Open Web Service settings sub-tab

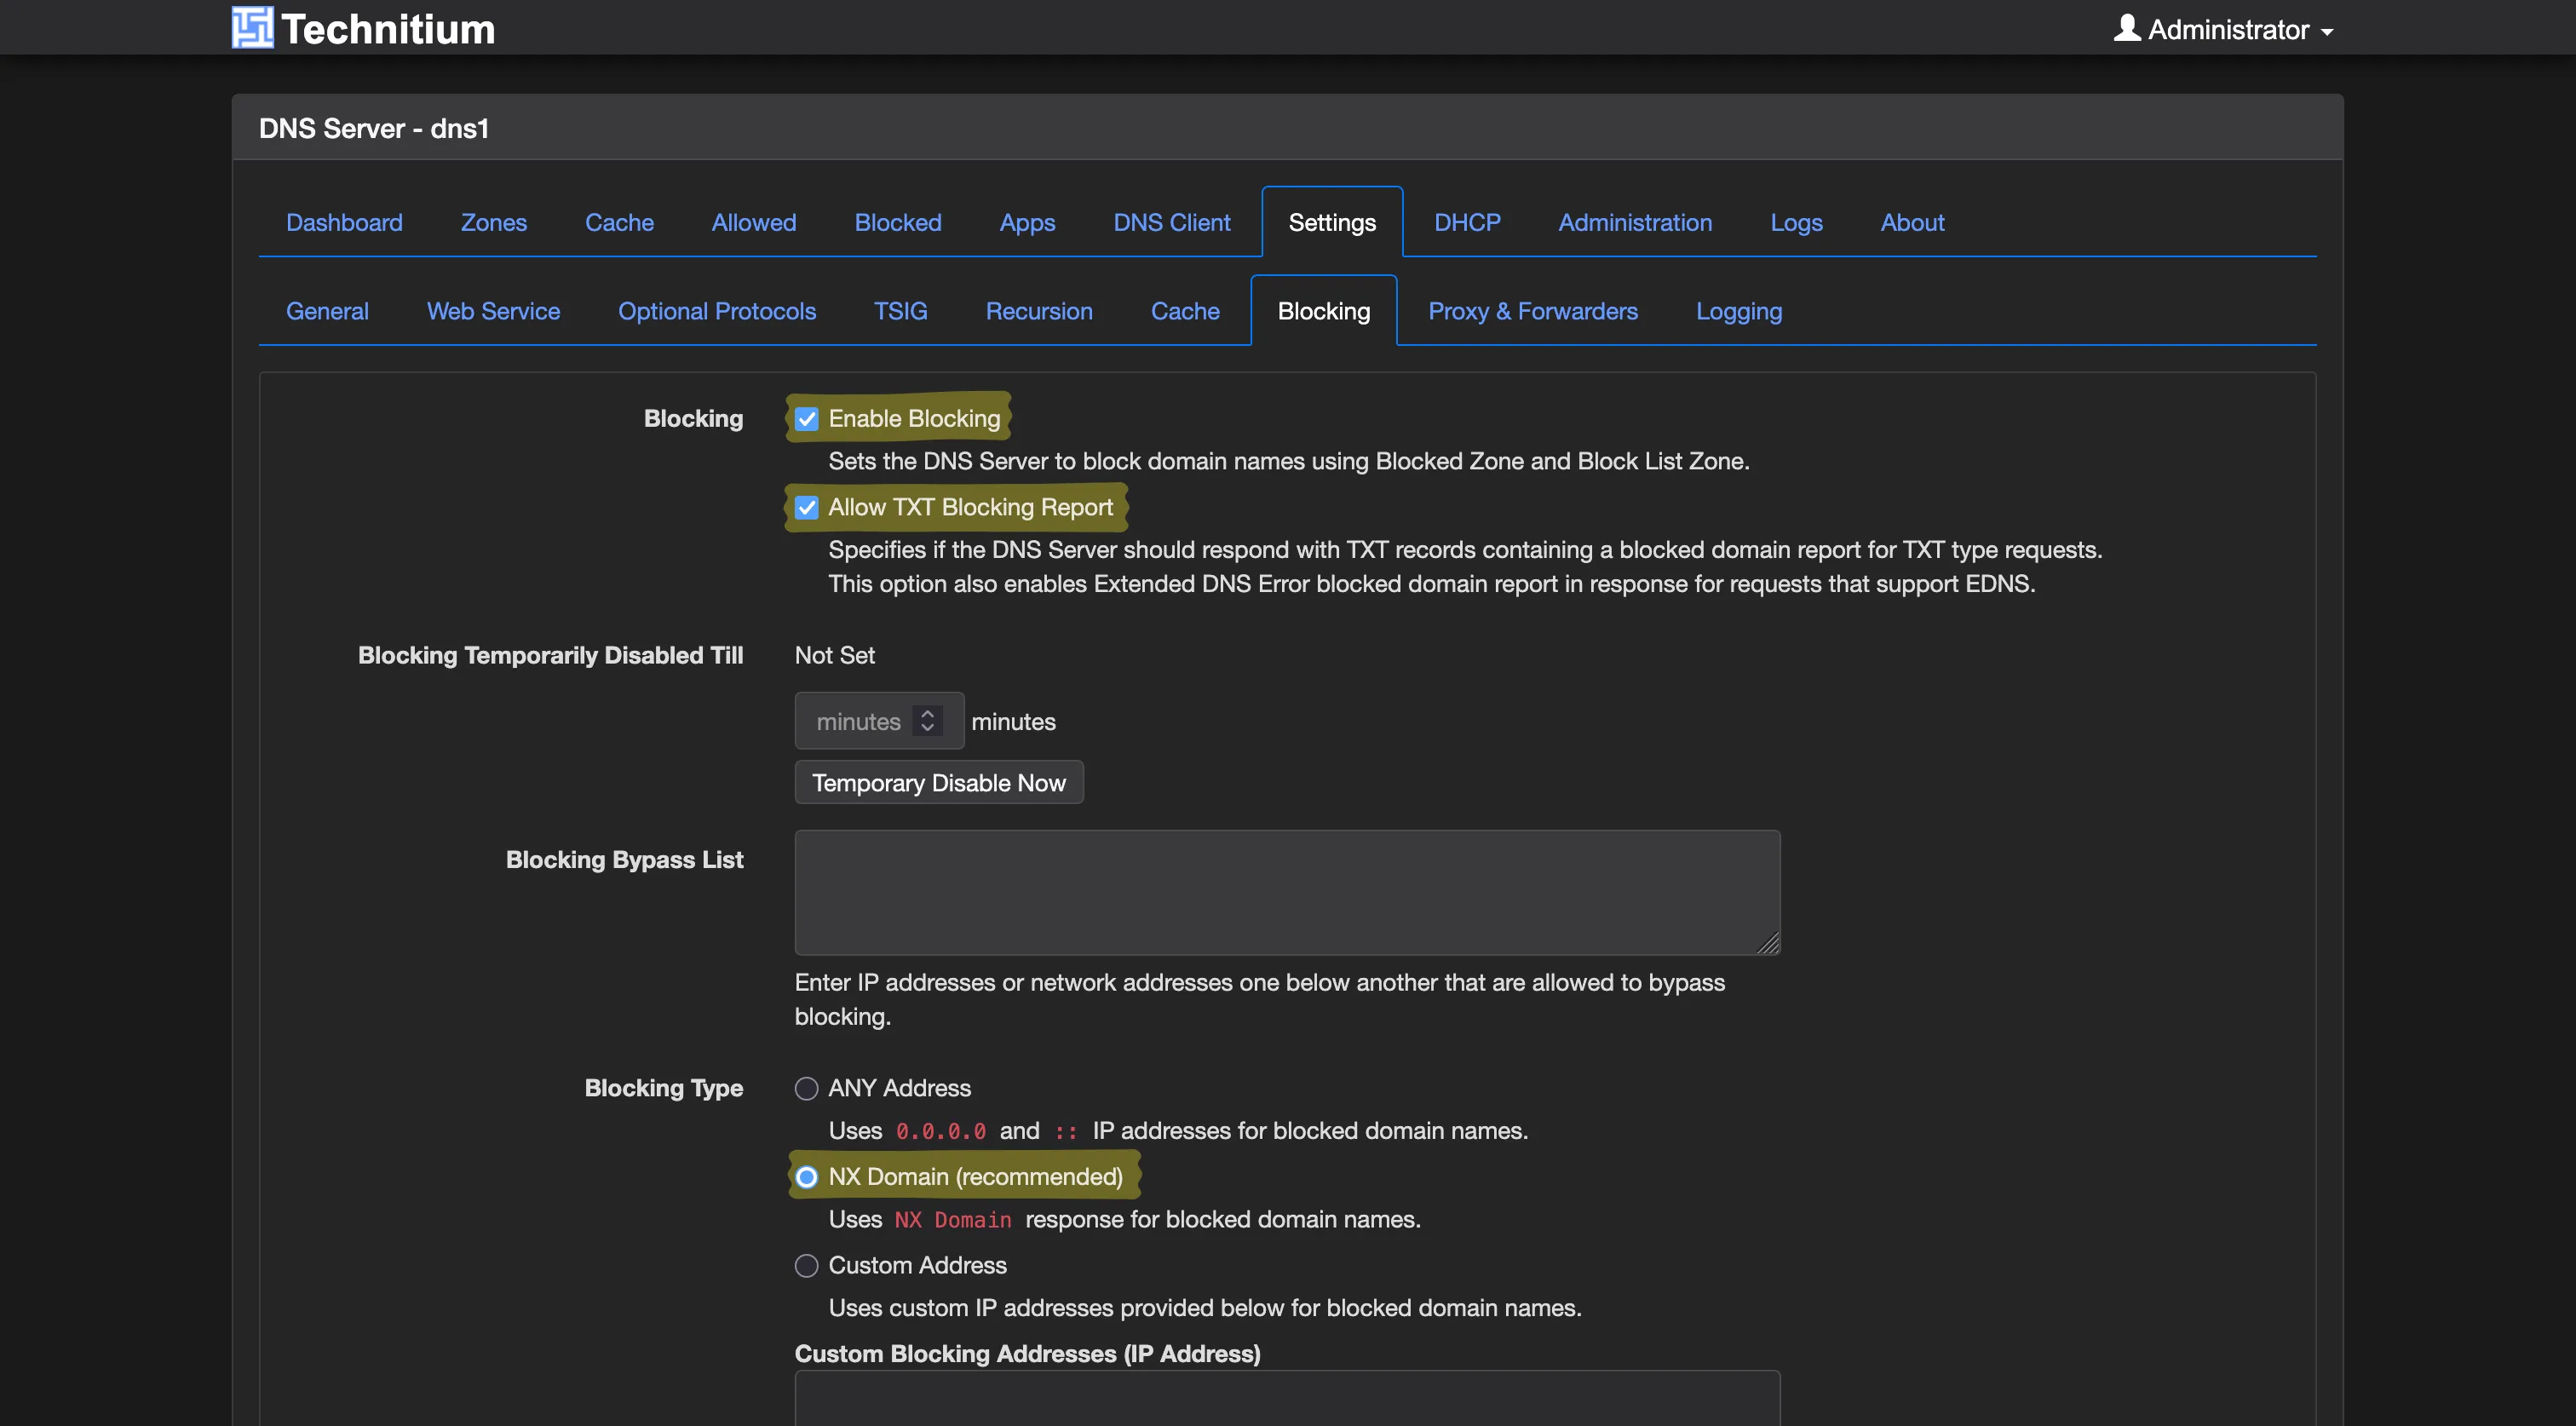(x=493, y=311)
